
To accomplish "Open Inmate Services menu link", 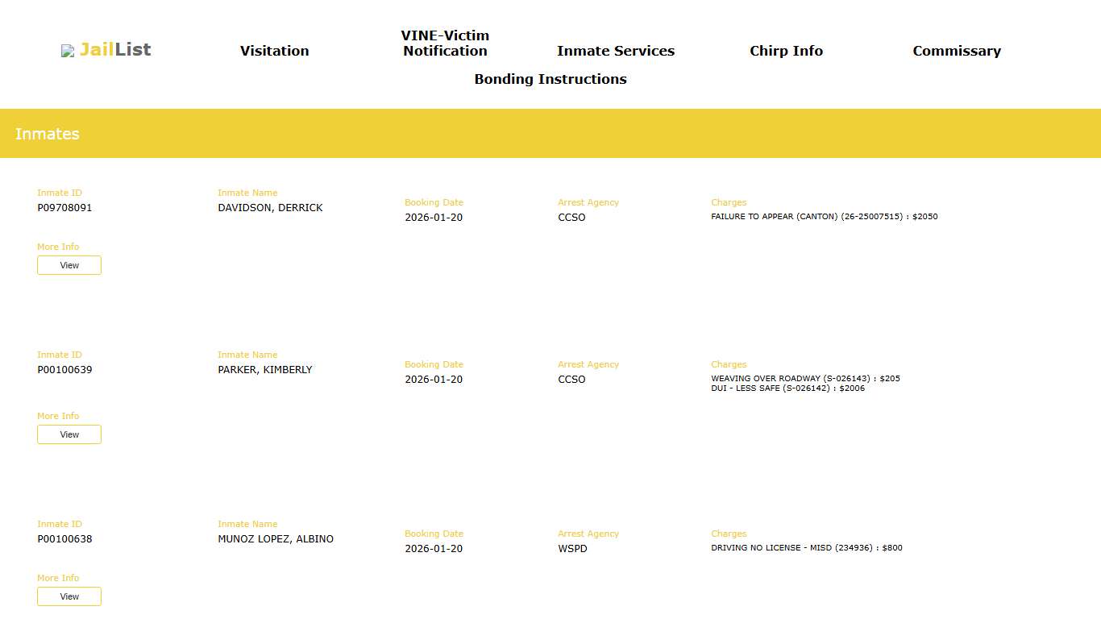I will [615, 51].
